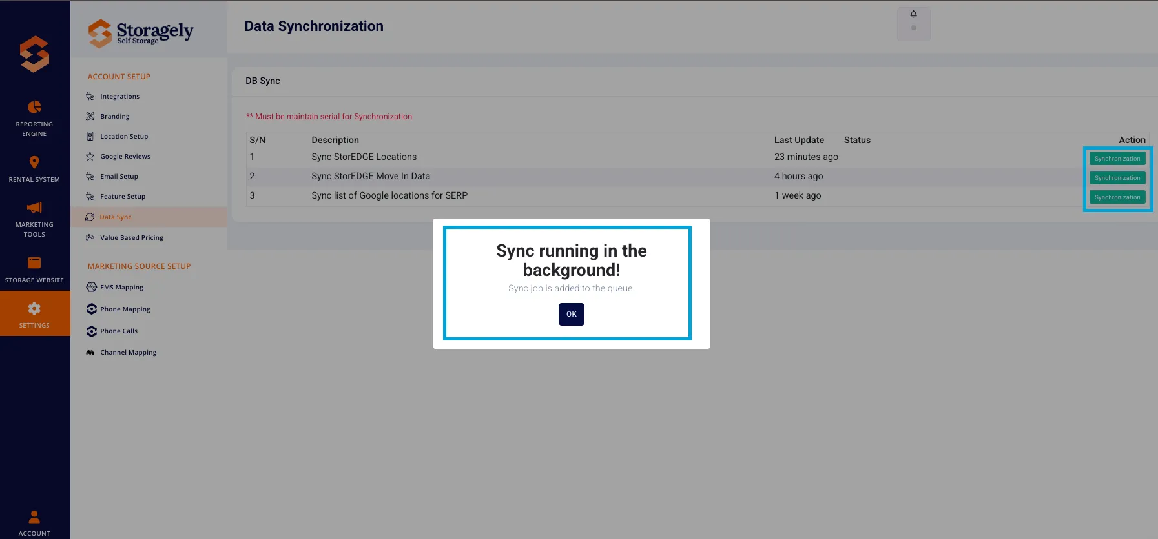This screenshot has width=1158, height=539.
Task: Open Location Setup page
Action: (x=124, y=137)
